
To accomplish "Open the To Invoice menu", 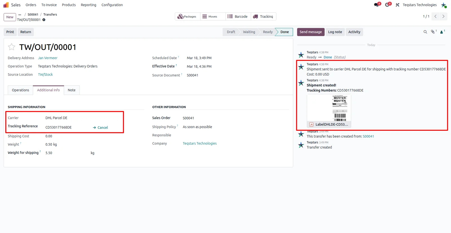I will [49, 5].
